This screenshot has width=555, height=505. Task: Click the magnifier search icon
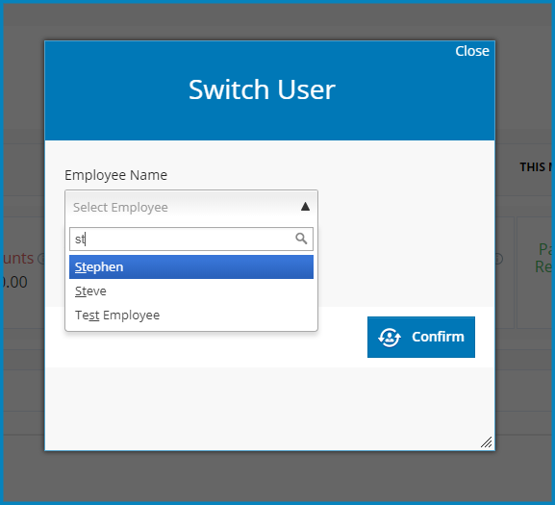pos(301,239)
